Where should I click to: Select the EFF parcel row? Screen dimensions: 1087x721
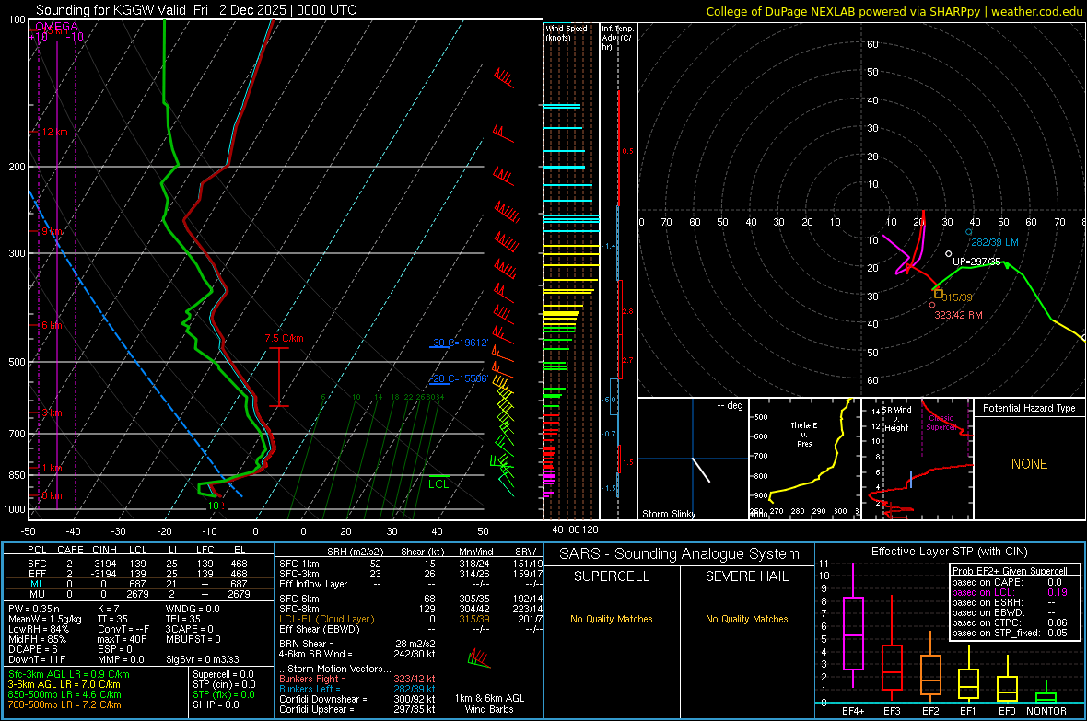pyautogui.click(x=138, y=574)
